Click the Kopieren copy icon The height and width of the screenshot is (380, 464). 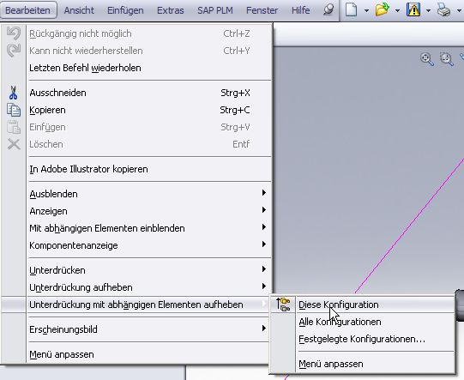point(14,110)
